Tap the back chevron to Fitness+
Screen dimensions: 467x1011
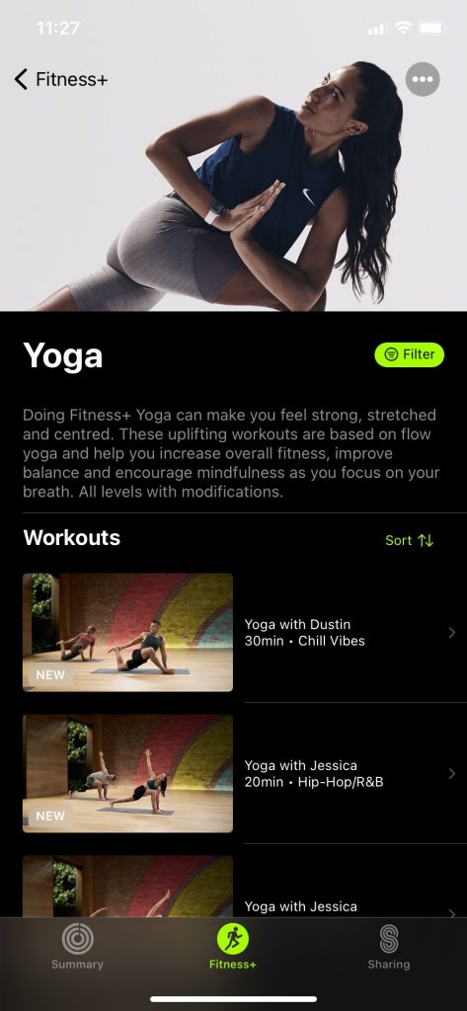22,79
